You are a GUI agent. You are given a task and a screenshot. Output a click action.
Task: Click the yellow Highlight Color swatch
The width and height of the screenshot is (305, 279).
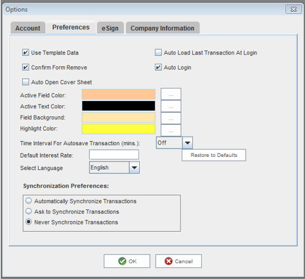tap(119, 129)
